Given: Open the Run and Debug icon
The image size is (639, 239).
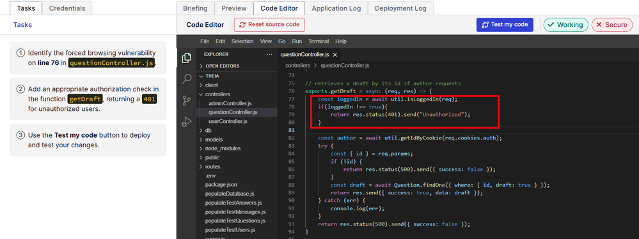Looking at the screenshot, I should tap(187, 122).
